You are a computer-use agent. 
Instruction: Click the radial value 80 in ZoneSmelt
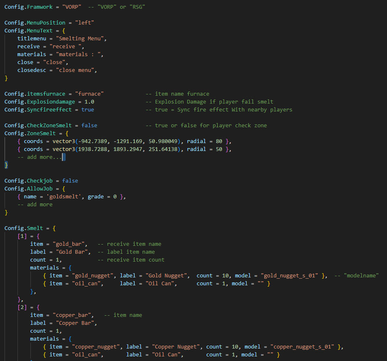pos(219,141)
